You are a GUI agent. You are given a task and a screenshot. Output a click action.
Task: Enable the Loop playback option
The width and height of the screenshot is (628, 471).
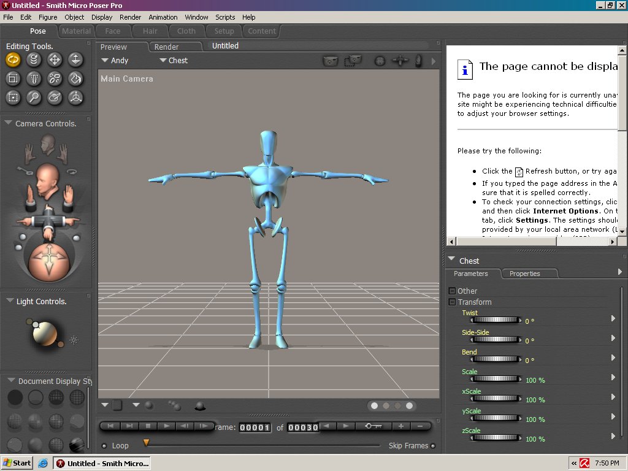tap(104, 446)
